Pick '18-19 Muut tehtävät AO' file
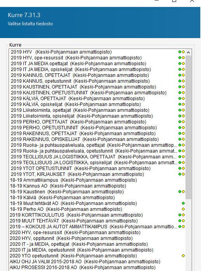 [x=97, y=203]
